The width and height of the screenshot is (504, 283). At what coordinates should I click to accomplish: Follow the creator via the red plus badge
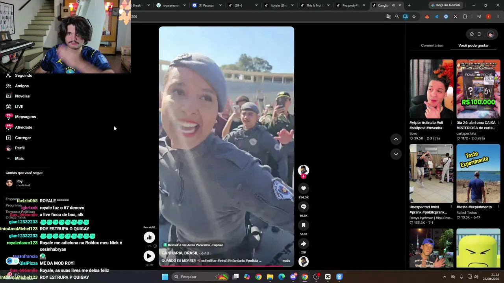click(303, 176)
